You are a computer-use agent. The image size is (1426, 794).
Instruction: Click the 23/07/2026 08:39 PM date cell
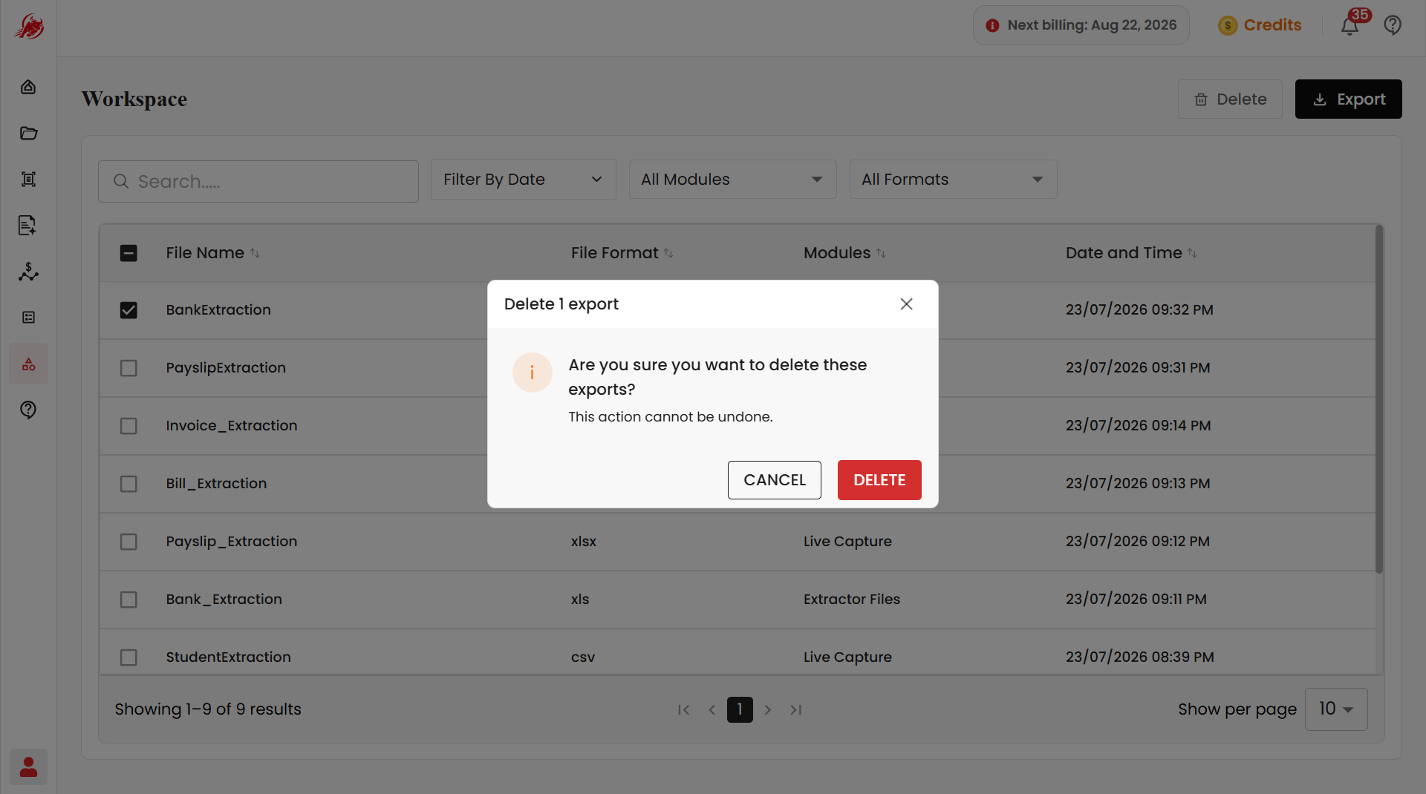tap(1140, 657)
